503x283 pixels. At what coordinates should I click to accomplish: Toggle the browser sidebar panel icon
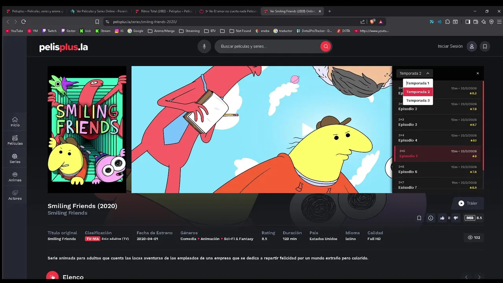(x=468, y=22)
